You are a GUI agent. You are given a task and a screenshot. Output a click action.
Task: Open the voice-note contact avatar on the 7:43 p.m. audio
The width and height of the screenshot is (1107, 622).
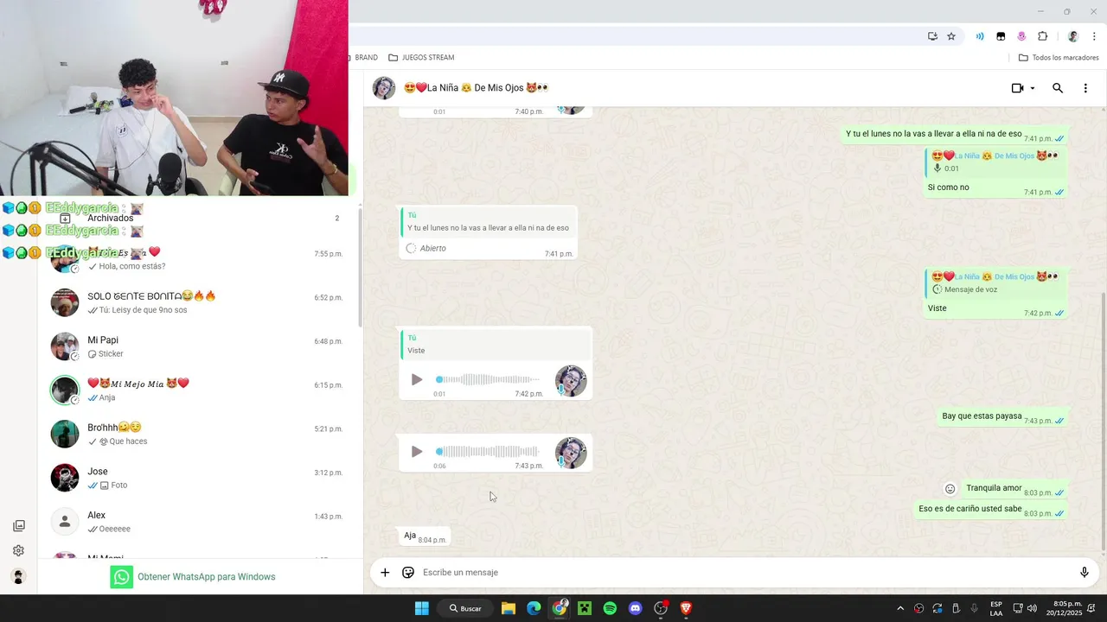click(x=571, y=453)
